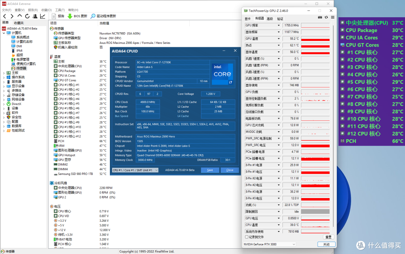Click the GPU 温度 red history graph
The width and height of the screenshot is (405, 254).
(315, 39)
